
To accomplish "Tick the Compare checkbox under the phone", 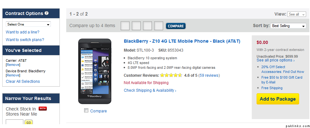I will 86,110.
